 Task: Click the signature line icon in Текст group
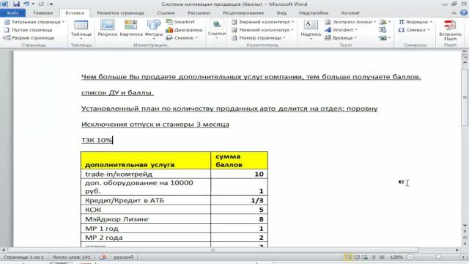385,22
